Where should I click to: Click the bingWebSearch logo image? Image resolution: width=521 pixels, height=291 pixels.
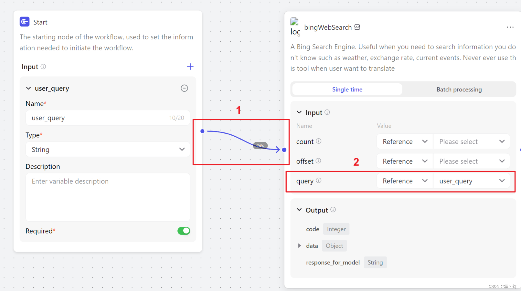pos(295,27)
